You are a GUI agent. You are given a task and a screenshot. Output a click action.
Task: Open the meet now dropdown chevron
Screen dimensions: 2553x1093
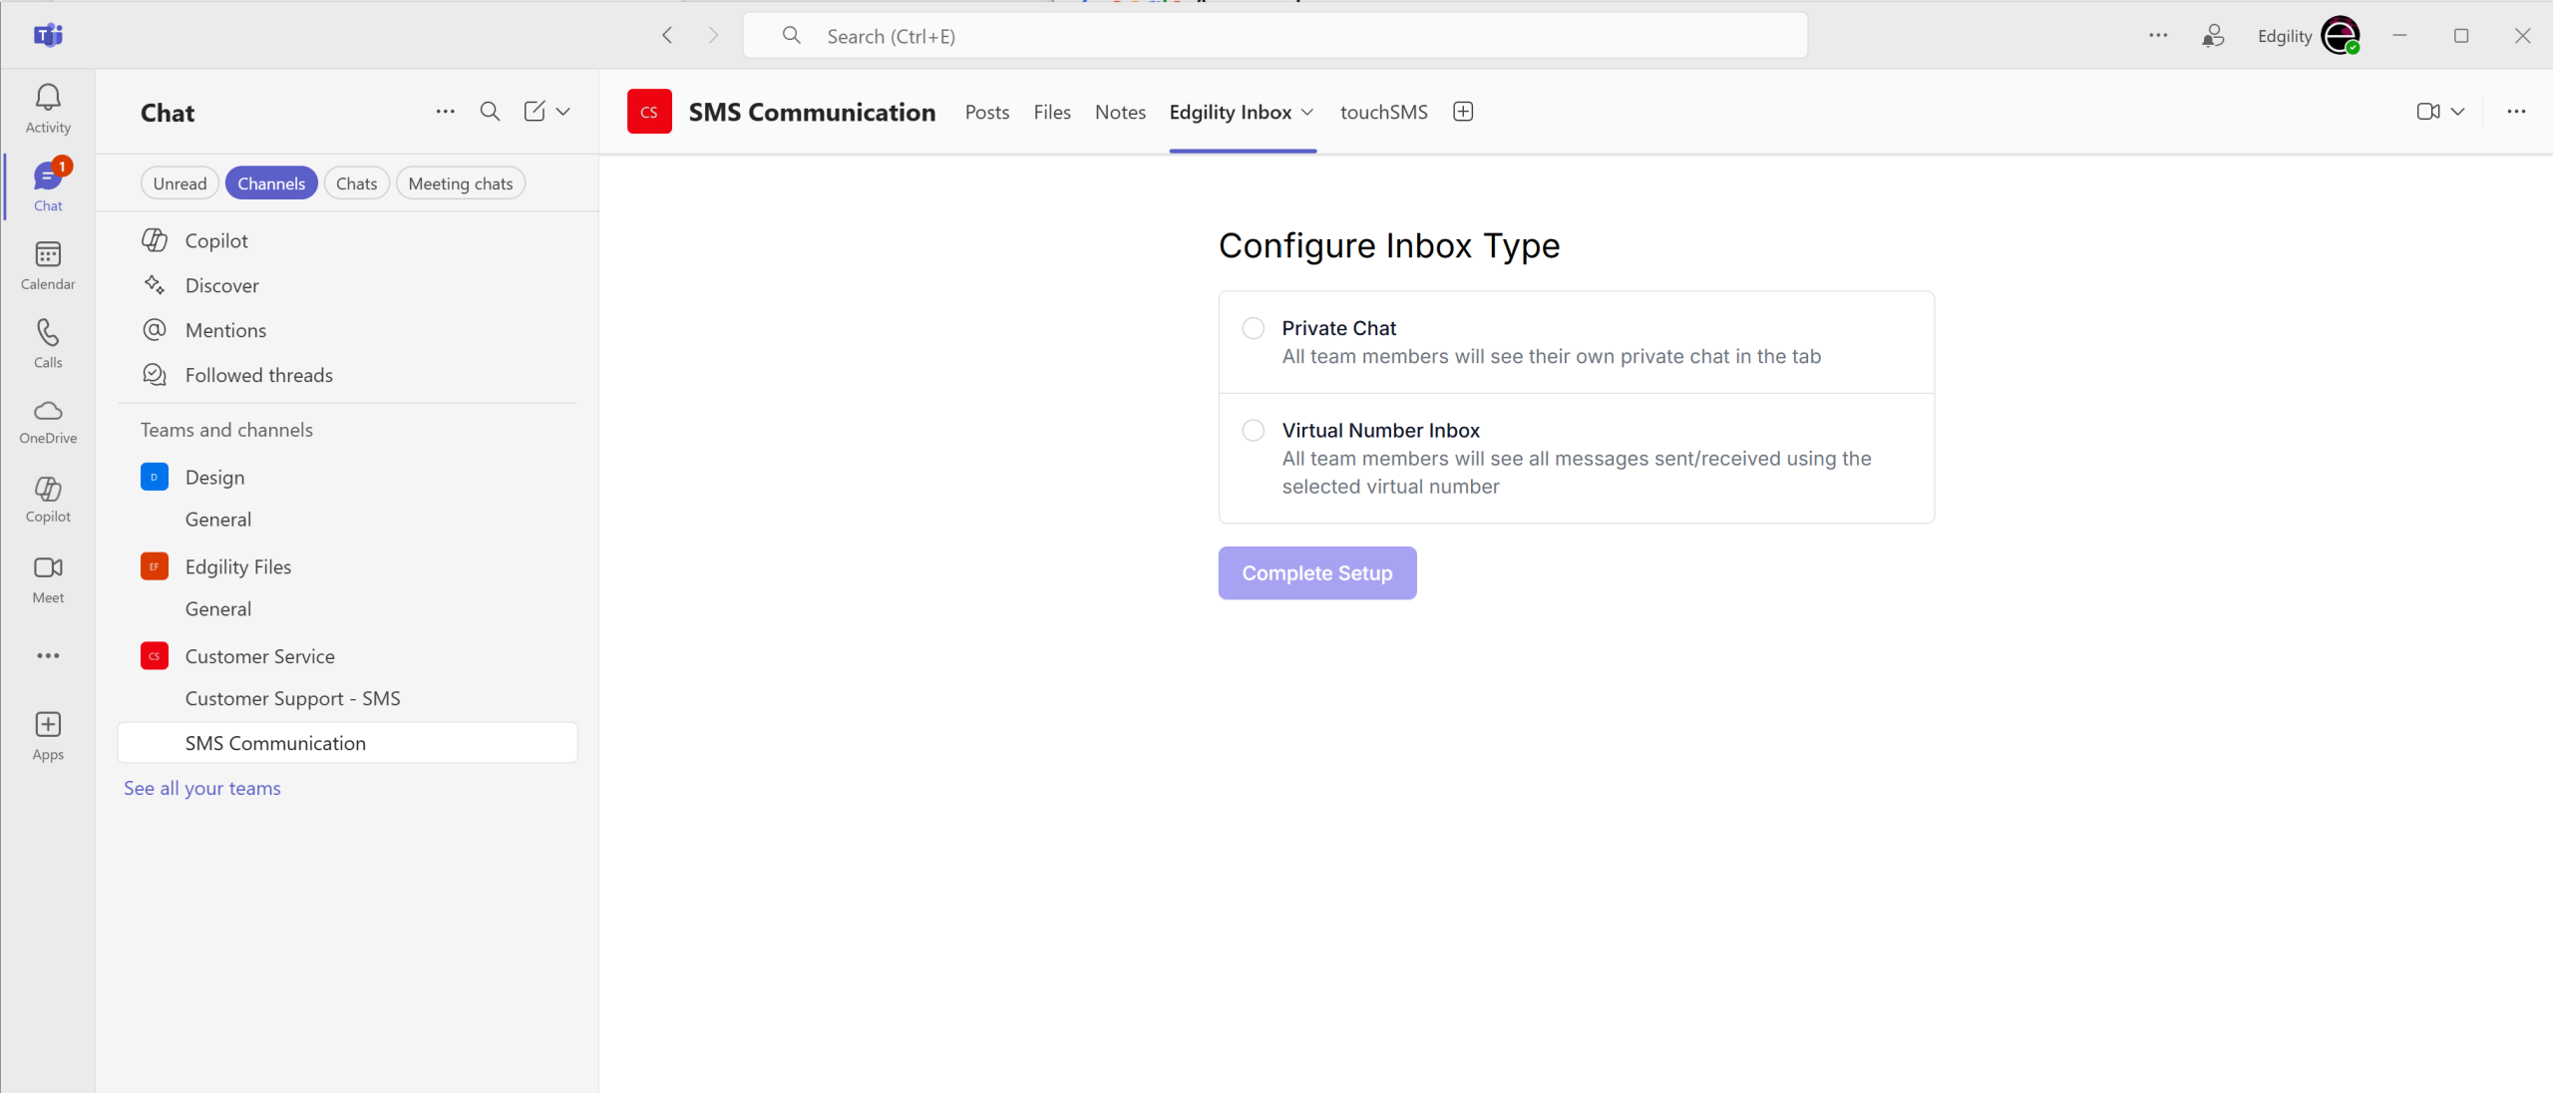(2458, 112)
